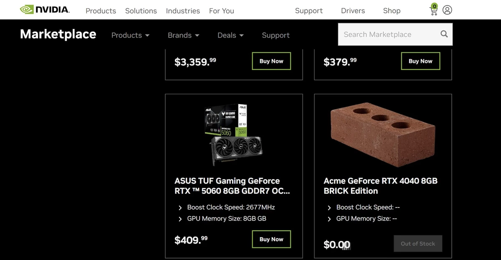Click the search magnifying glass icon
The height and width of the screenshot is (260, 501).
click(x=444, y=34)
